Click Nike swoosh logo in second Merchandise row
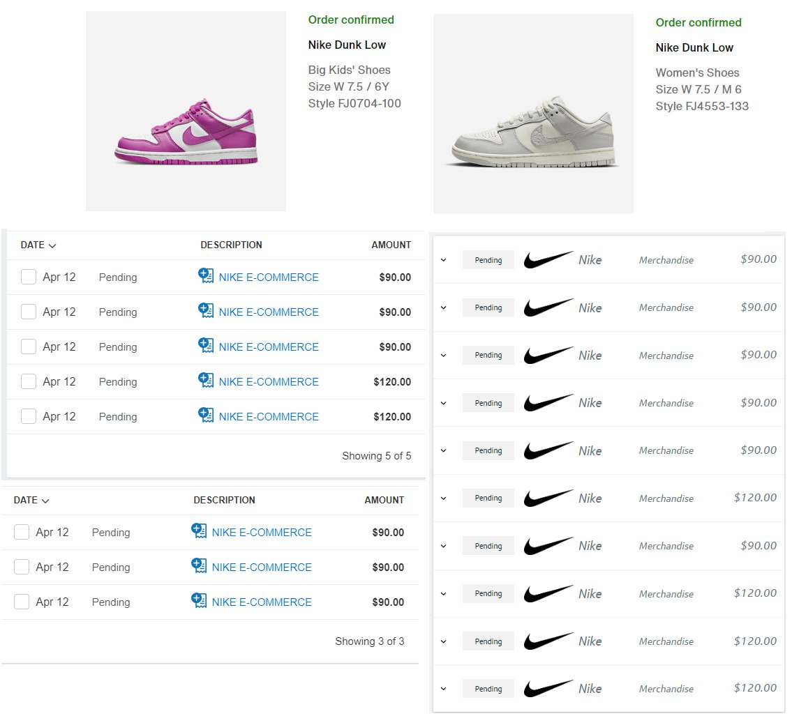Image resolution: width=792 pixels, height=716 pixels. point(548,307)
